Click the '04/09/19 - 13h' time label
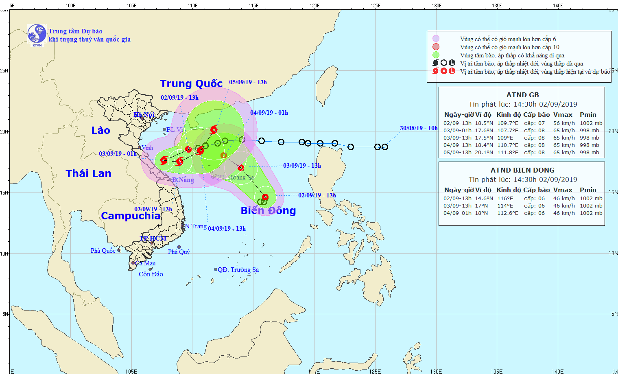This screenshot has height=374, width=618. 227,229
